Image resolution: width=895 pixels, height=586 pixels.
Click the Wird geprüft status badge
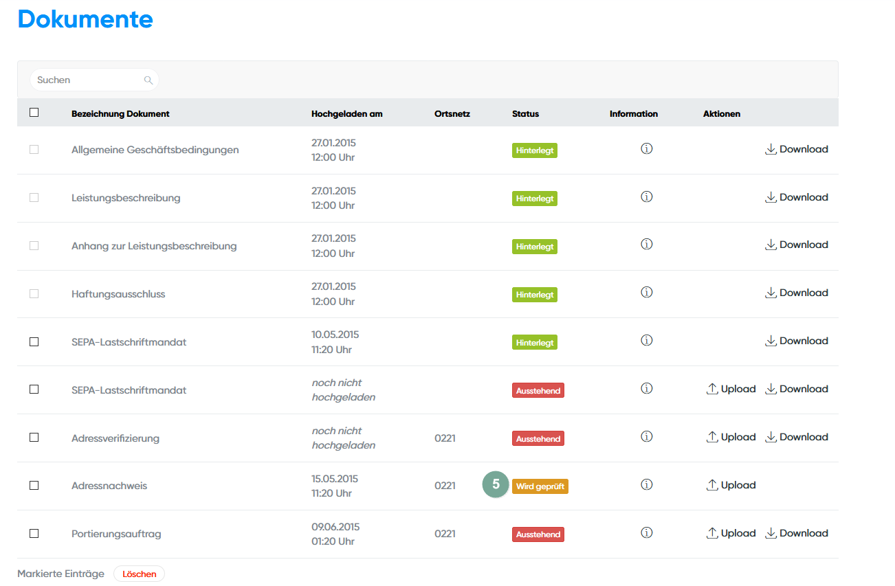[x=540, y=486]
